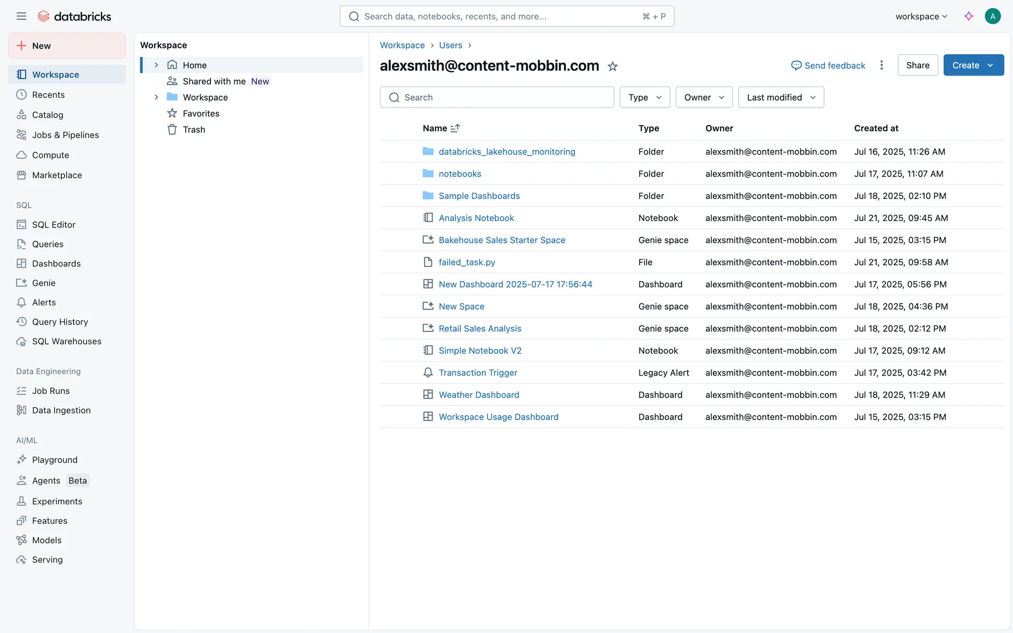The width and height of the screenshot is (1013, 633).
Task: Select Jobs & Pipelines in sidebar
Action: tap(65, 135)
